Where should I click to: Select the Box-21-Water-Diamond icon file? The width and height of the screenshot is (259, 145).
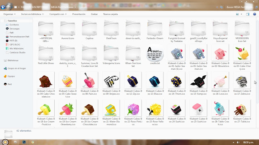[x=111, y=113]
